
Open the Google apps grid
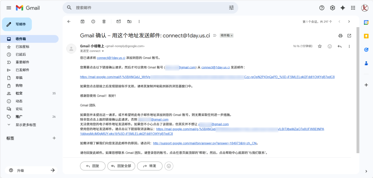click(353, 8)
